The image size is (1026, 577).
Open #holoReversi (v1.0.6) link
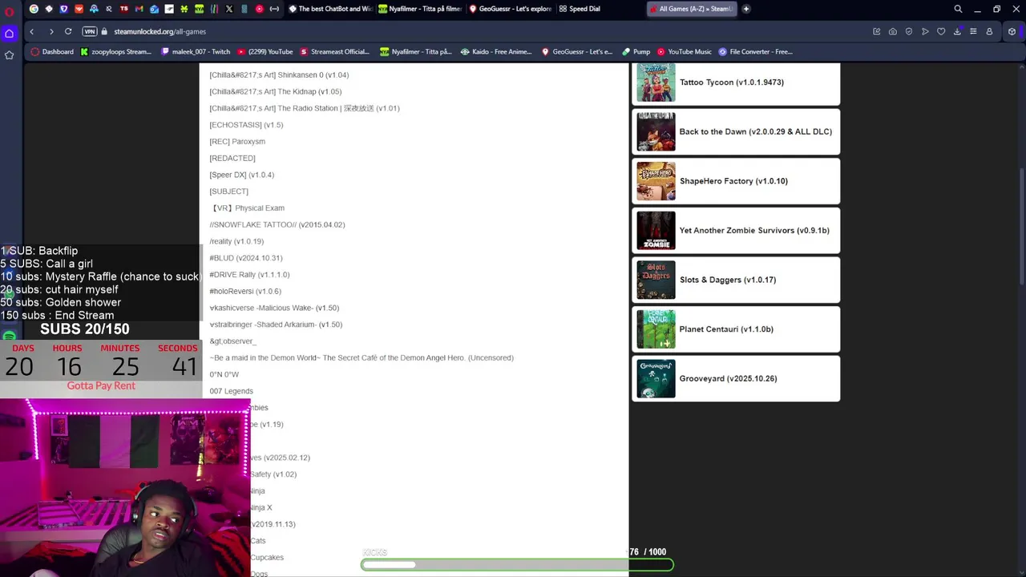[245, 291]
